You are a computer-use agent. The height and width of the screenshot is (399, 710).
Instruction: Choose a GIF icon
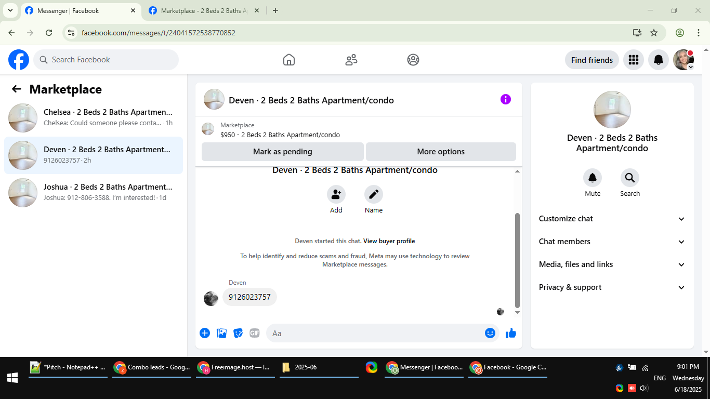tap(255, 333)
